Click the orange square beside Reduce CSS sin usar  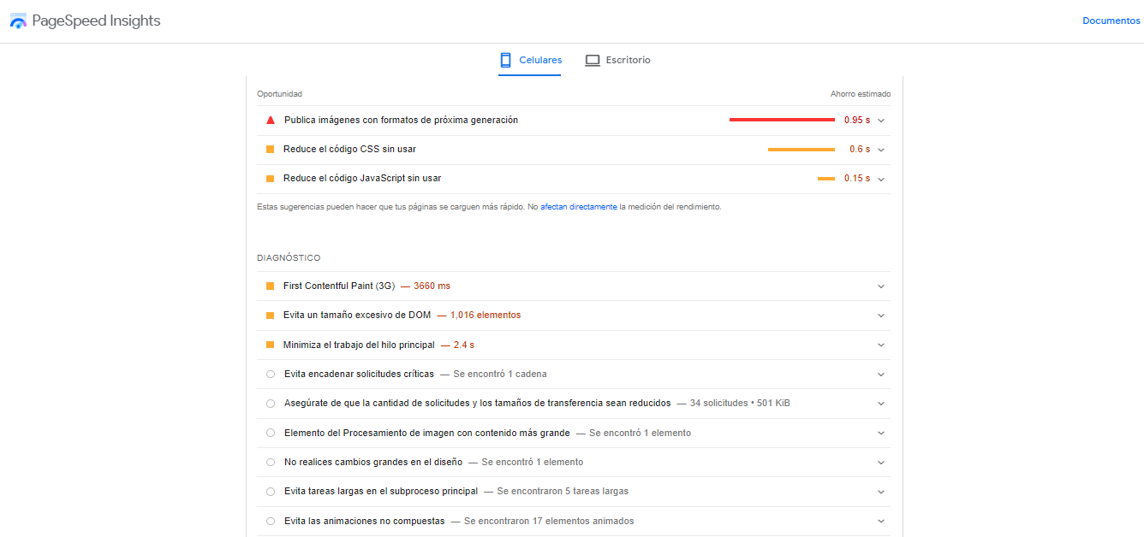(x=270, y=149)
